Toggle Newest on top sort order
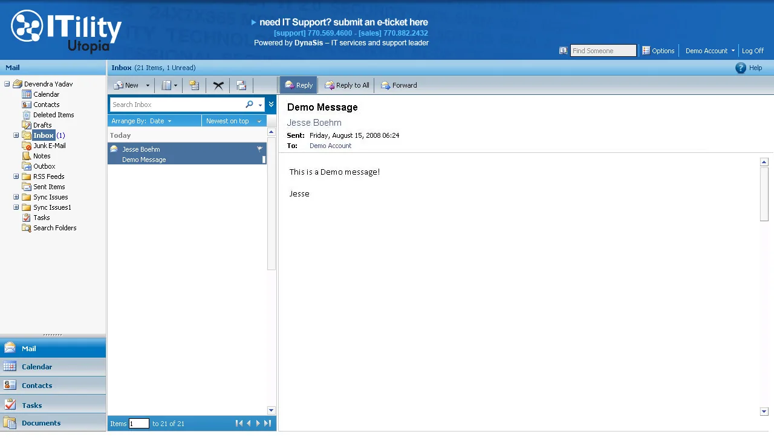The height and width of the screenshot is (443, 774). pyautogui.click(x=234, y=121)
